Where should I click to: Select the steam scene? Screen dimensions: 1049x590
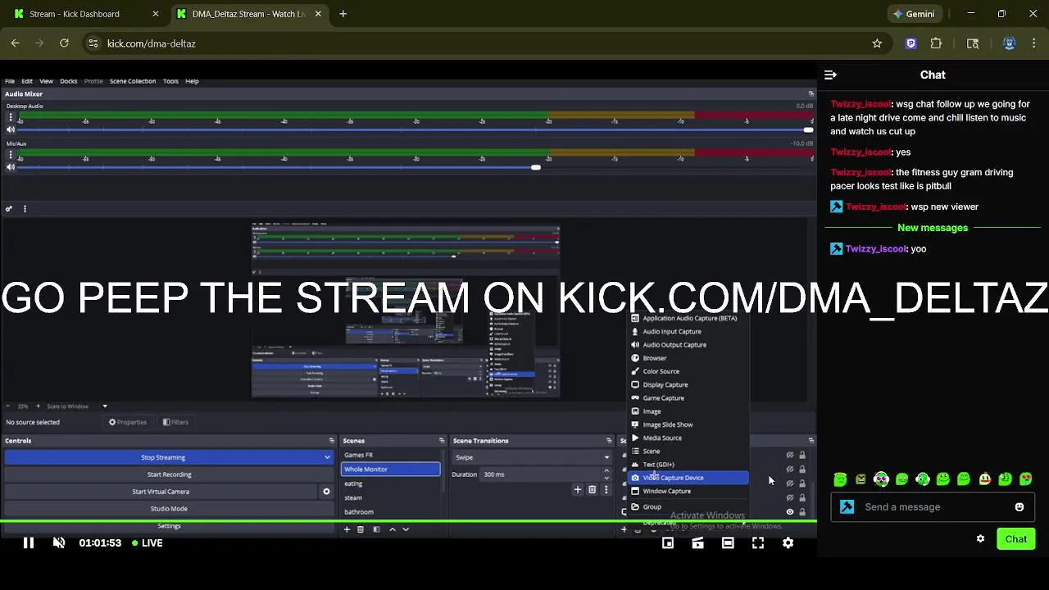[391, 497]
